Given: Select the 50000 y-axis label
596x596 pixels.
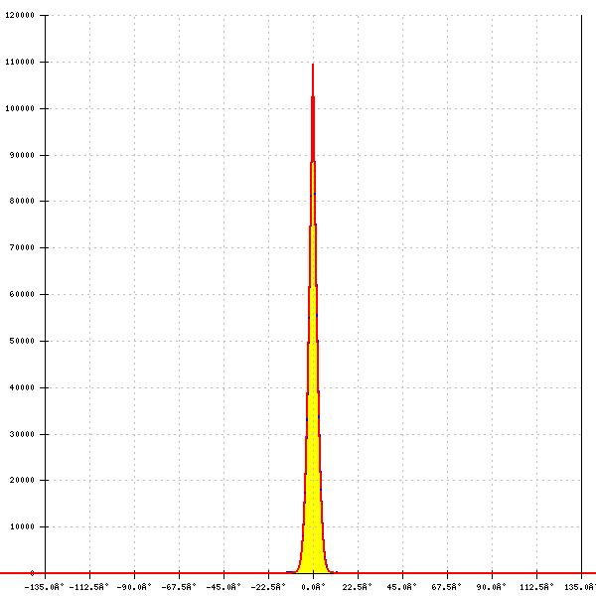Looking at the screenshot, I should click(22, 341).
